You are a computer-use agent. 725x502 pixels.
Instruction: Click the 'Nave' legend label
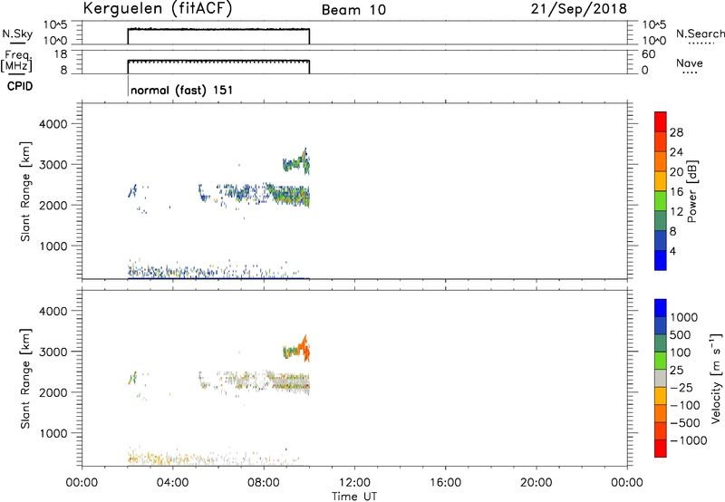[x=689, y=63]
